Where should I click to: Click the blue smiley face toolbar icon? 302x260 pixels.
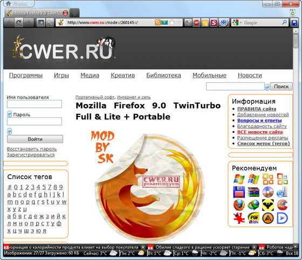click(x=224, y=23)
